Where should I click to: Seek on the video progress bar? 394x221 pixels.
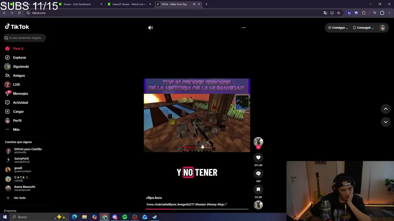197,209
